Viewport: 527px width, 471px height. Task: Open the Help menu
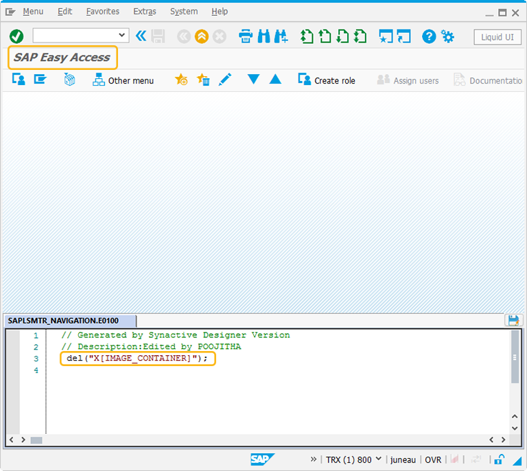point(220,12)
